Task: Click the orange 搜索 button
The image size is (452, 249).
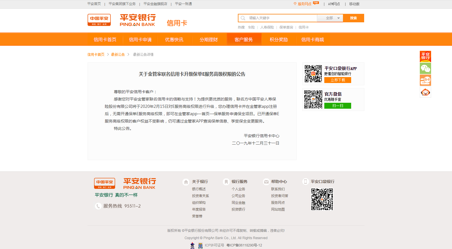Action: (353, 18)
